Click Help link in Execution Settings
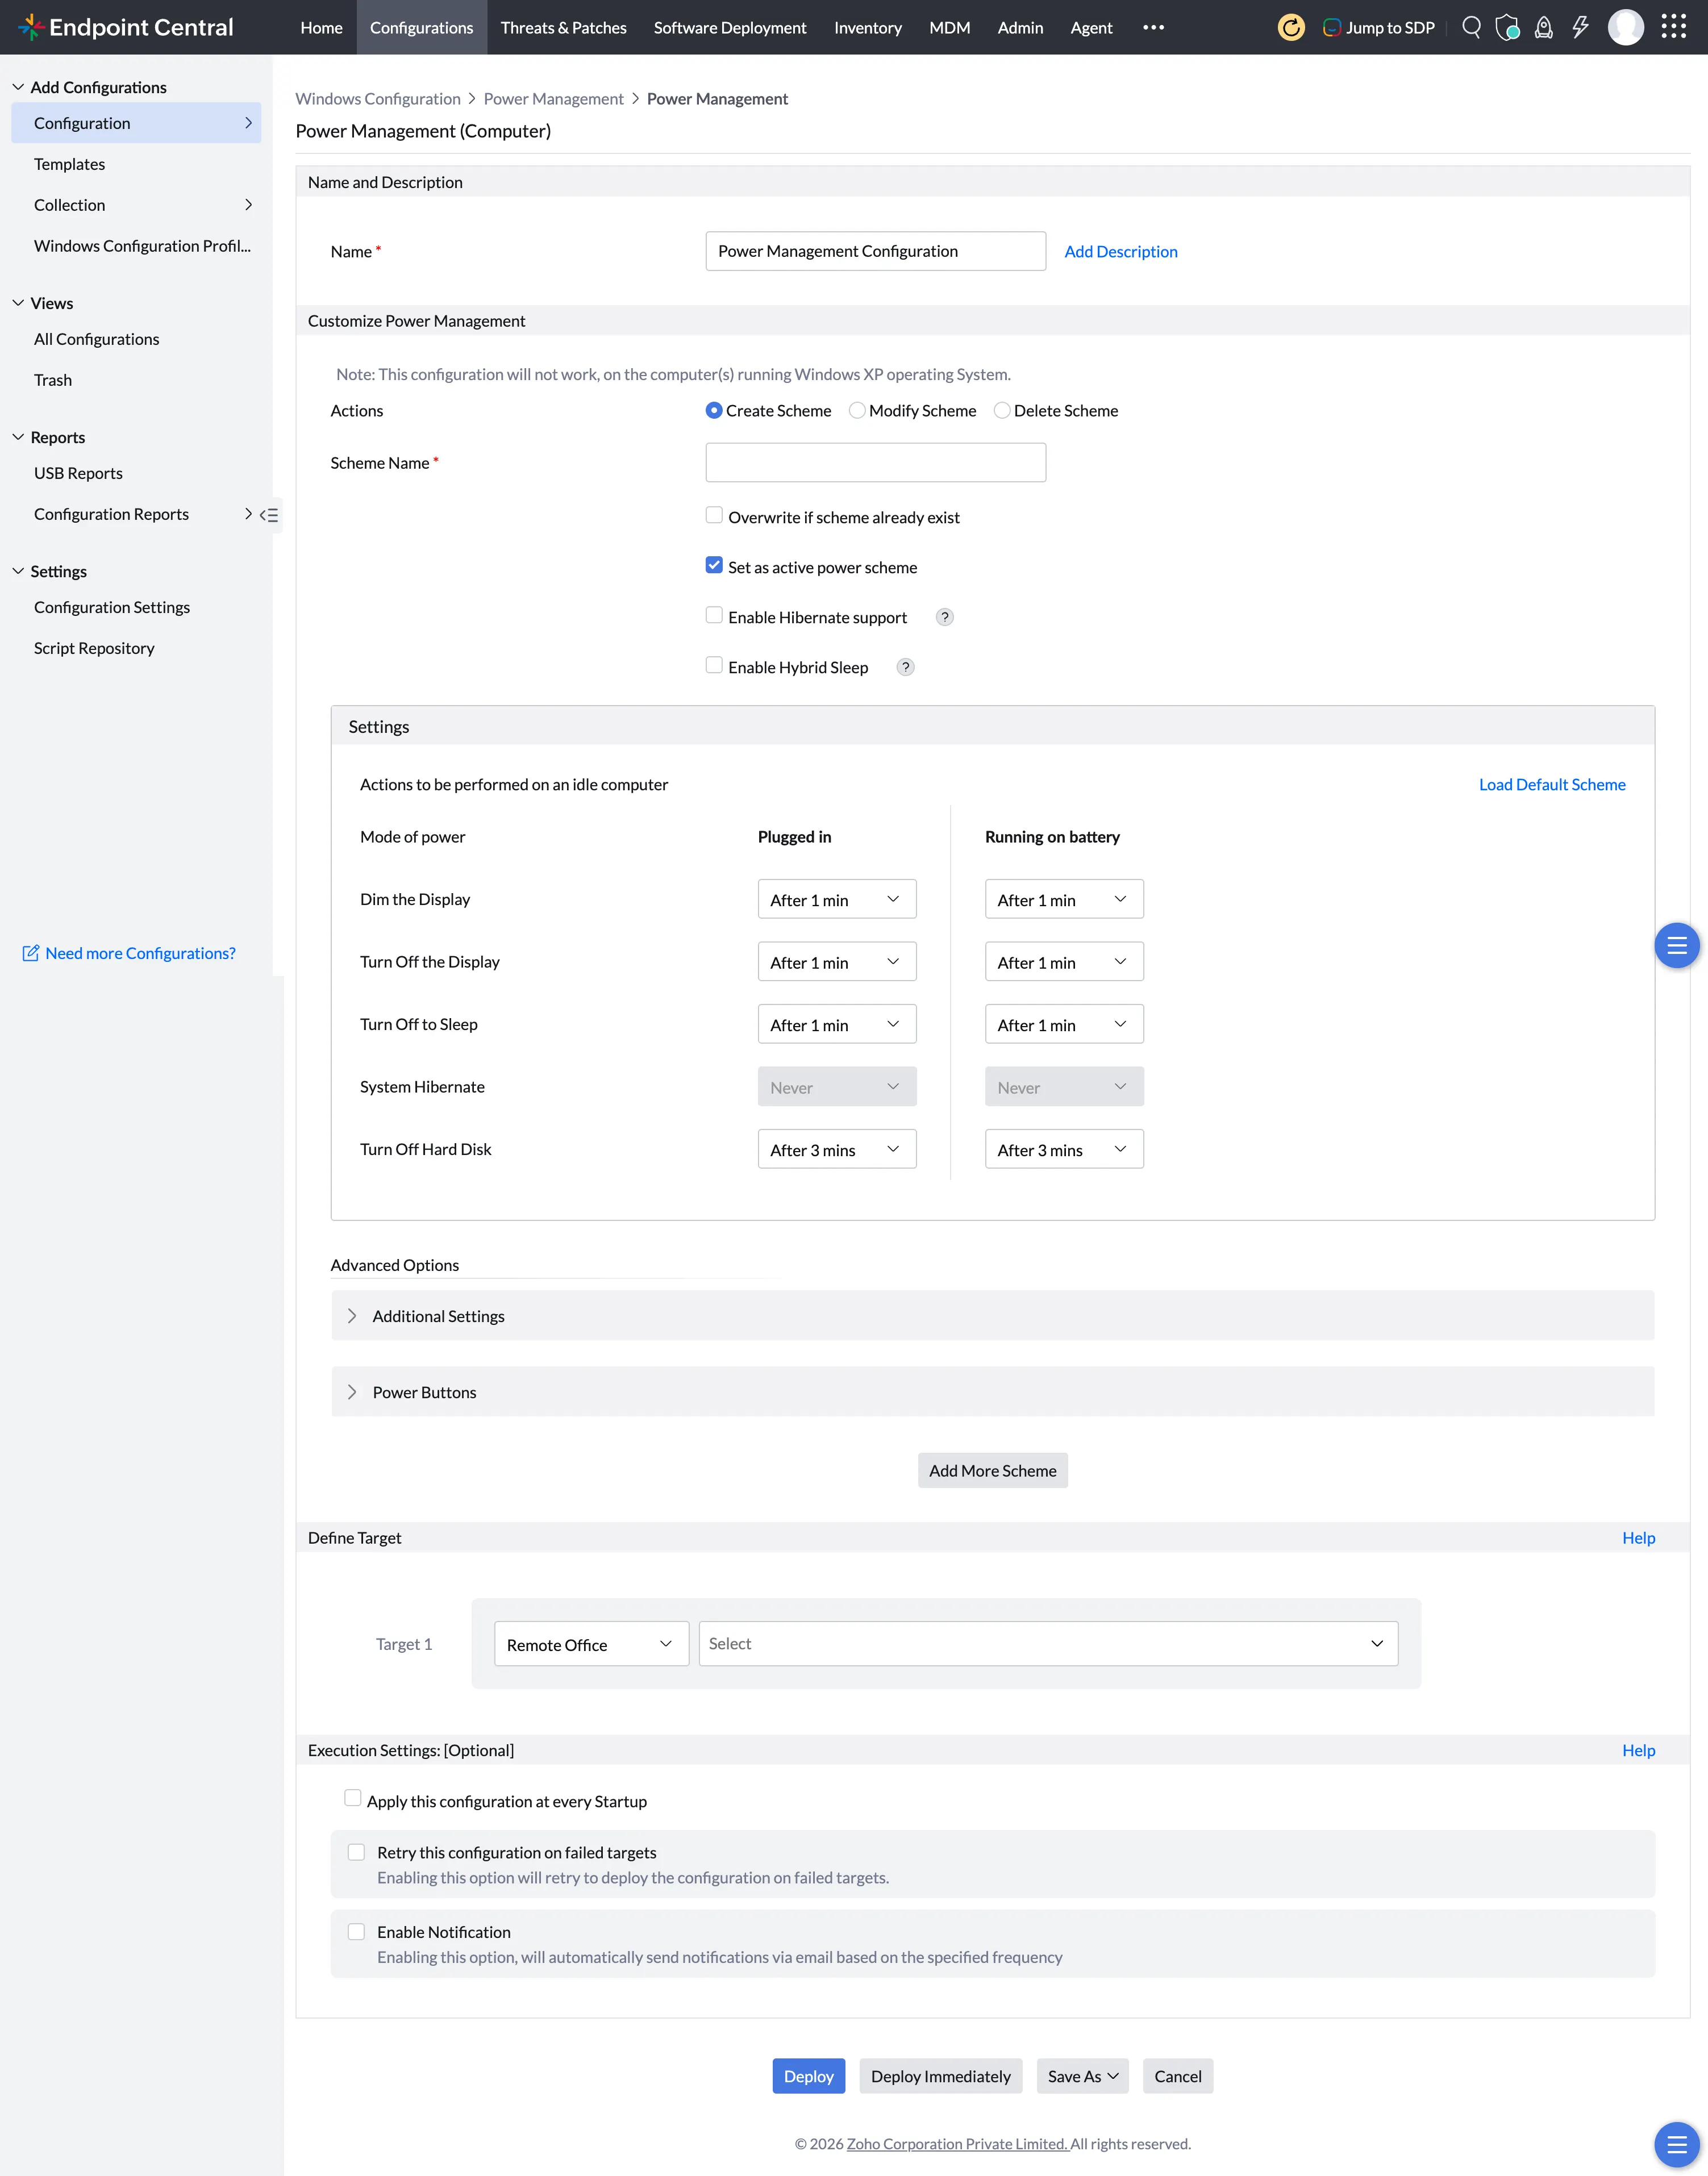The height and width of the screenshot is (2176, 1708). (x=1638, y=1750)
